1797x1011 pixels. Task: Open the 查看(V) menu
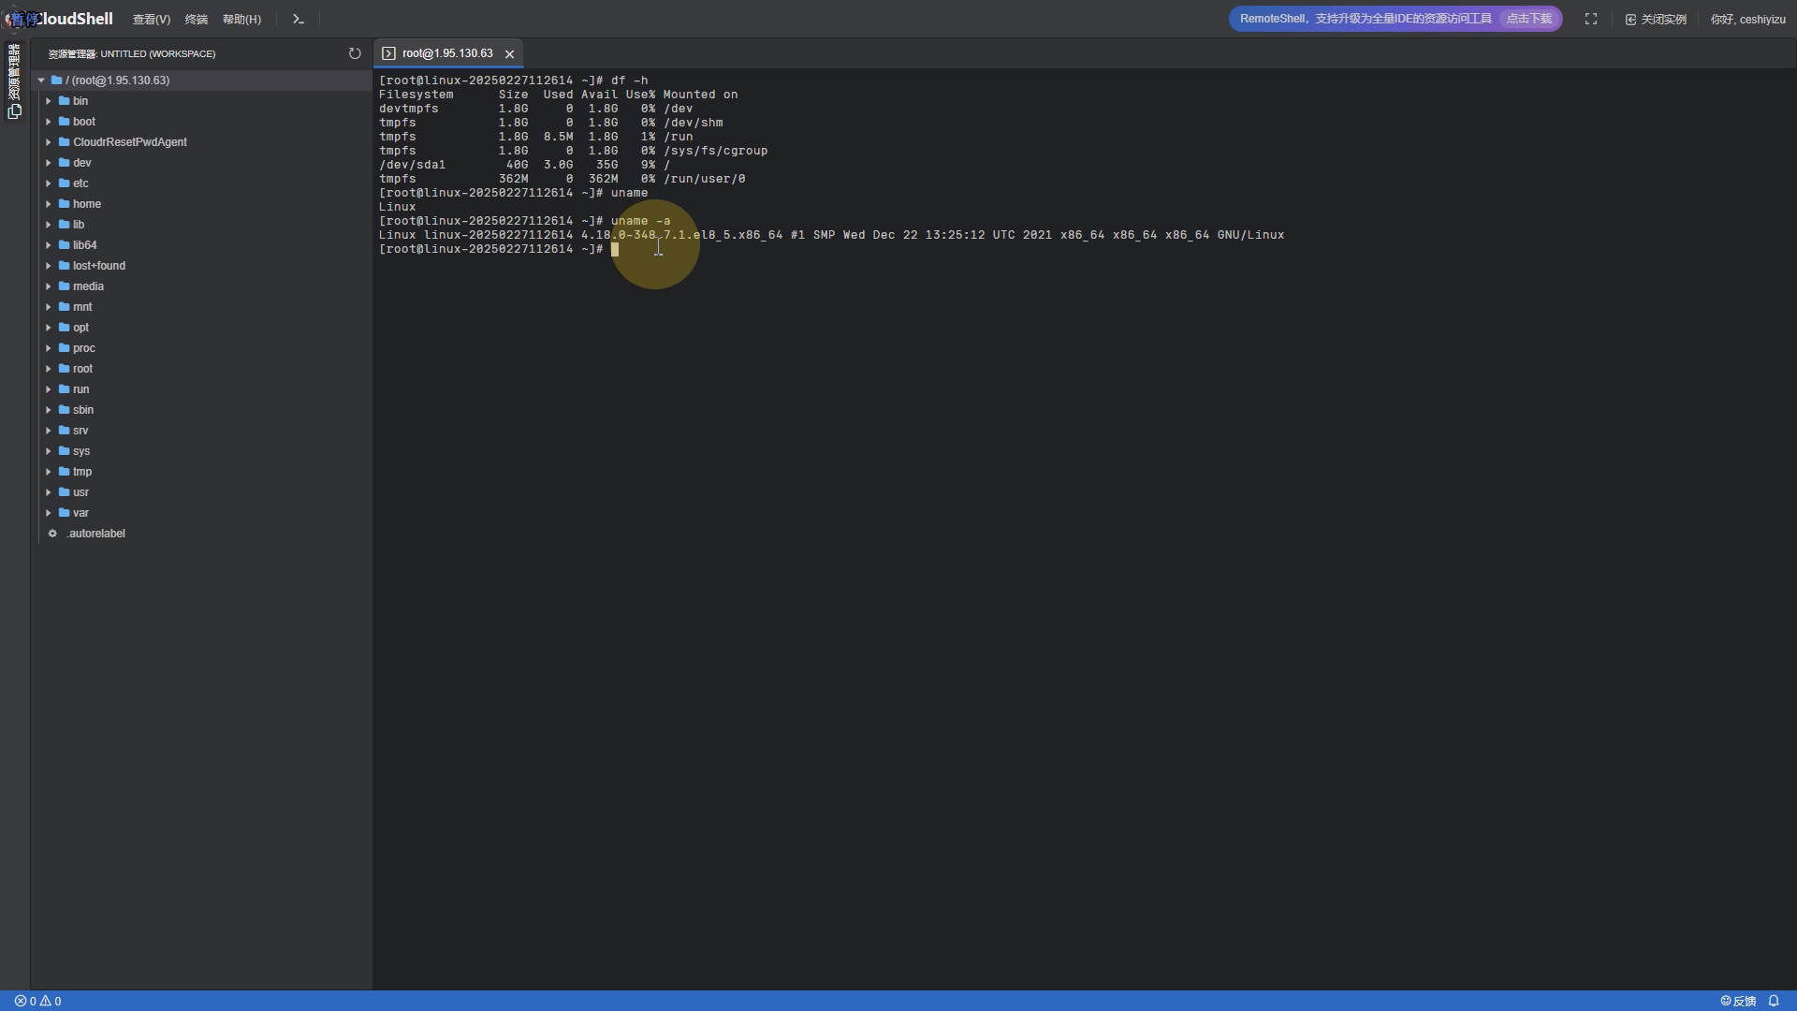(x=151, y=20)
